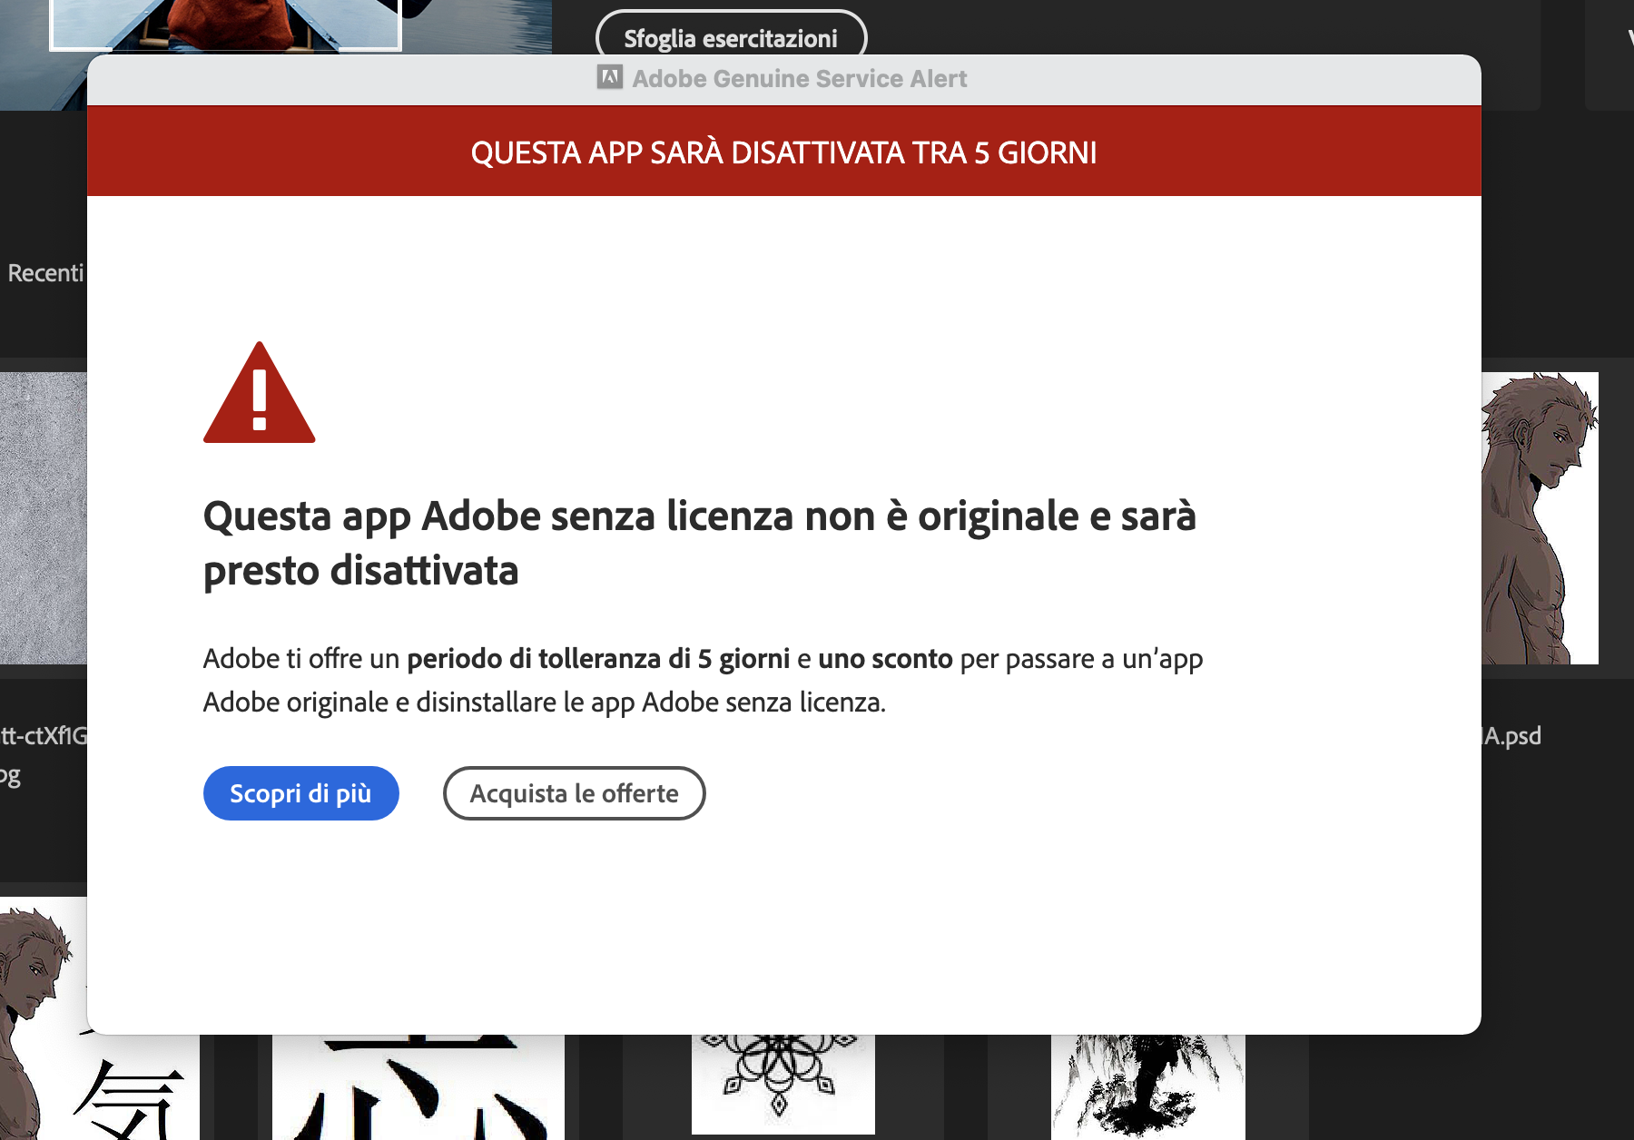Open the black ink tree thumbnail
Screen dimensions: 1634x1140
point(1148,1086)
